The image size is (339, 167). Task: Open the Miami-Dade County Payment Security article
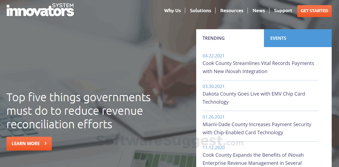tap(257, 128)
